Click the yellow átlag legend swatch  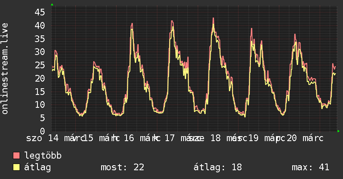(16, 167)
